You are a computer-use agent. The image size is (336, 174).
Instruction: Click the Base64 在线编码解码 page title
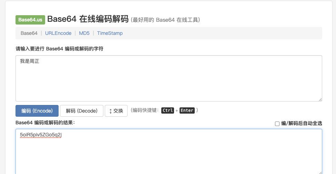pos(88,19)
